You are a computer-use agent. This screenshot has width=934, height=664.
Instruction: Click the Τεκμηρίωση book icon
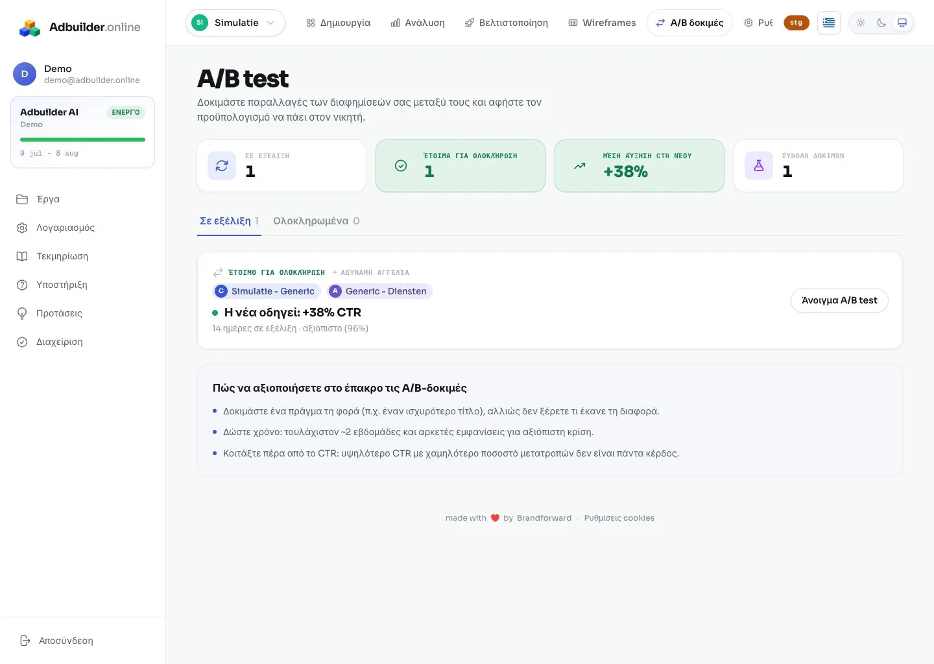[x=22, y=256]
